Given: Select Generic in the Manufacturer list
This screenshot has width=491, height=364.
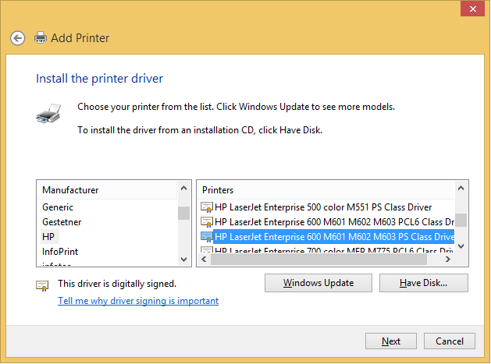Looking at the screenshot, I should coord(58,207).
